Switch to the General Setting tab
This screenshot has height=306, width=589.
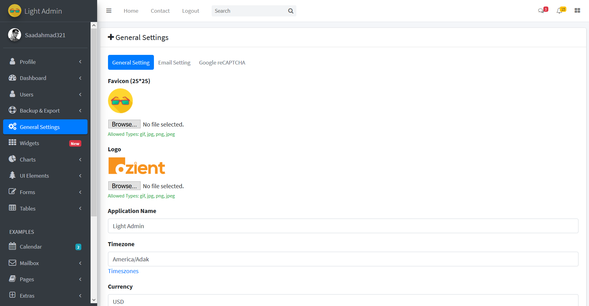131,62
